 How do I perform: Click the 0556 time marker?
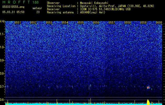pos(96,23)
